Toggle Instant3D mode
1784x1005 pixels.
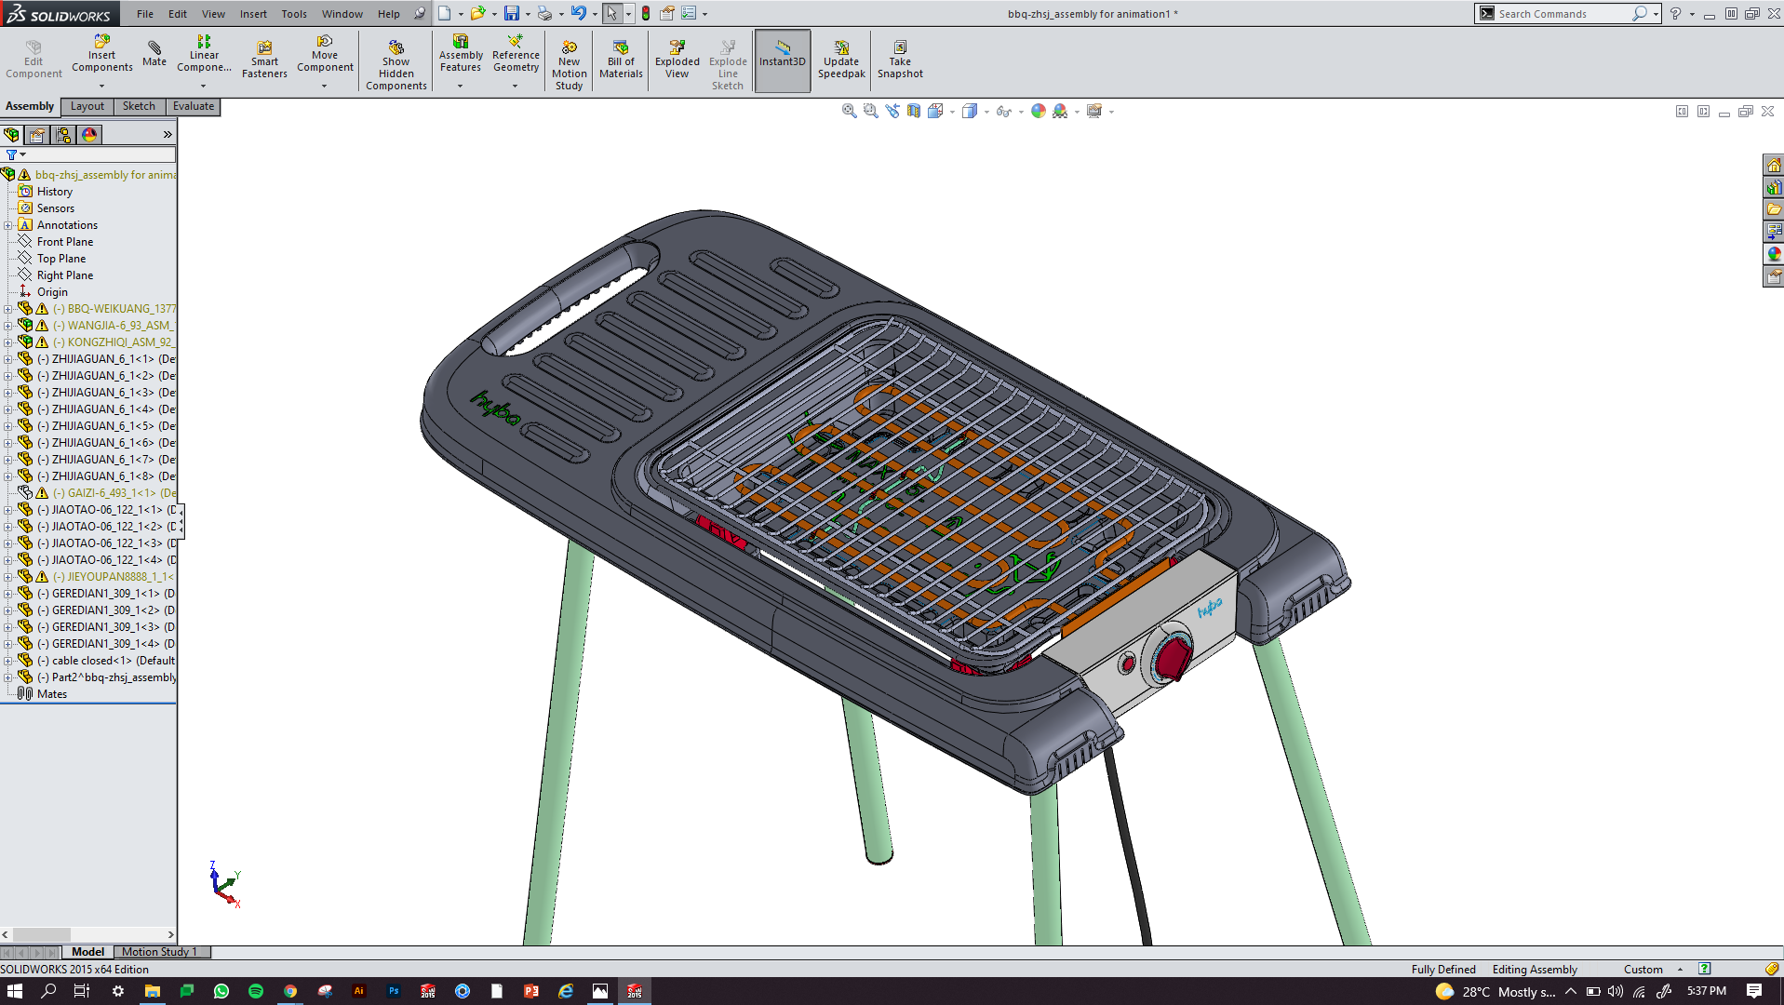(783, 61)
